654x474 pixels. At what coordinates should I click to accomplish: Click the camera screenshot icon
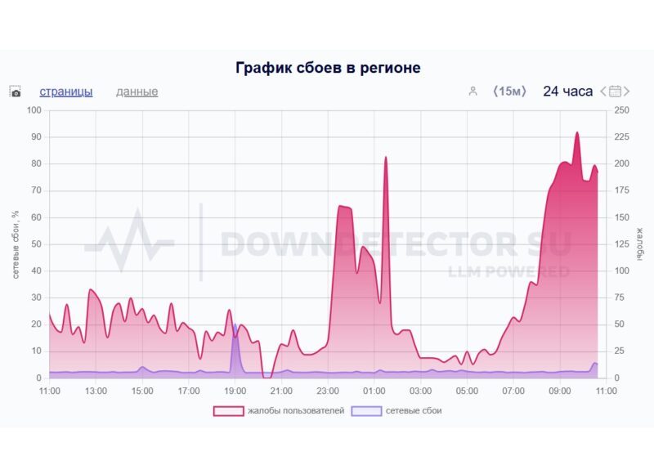point(15,92)
